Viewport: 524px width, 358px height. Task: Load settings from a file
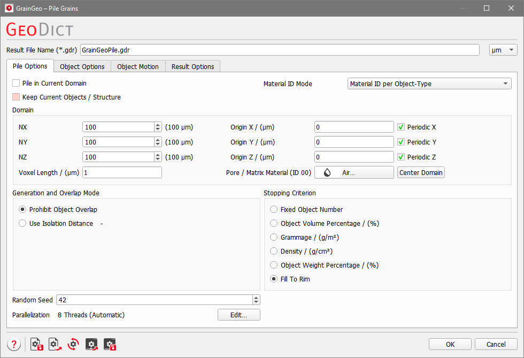click(55, 344)
